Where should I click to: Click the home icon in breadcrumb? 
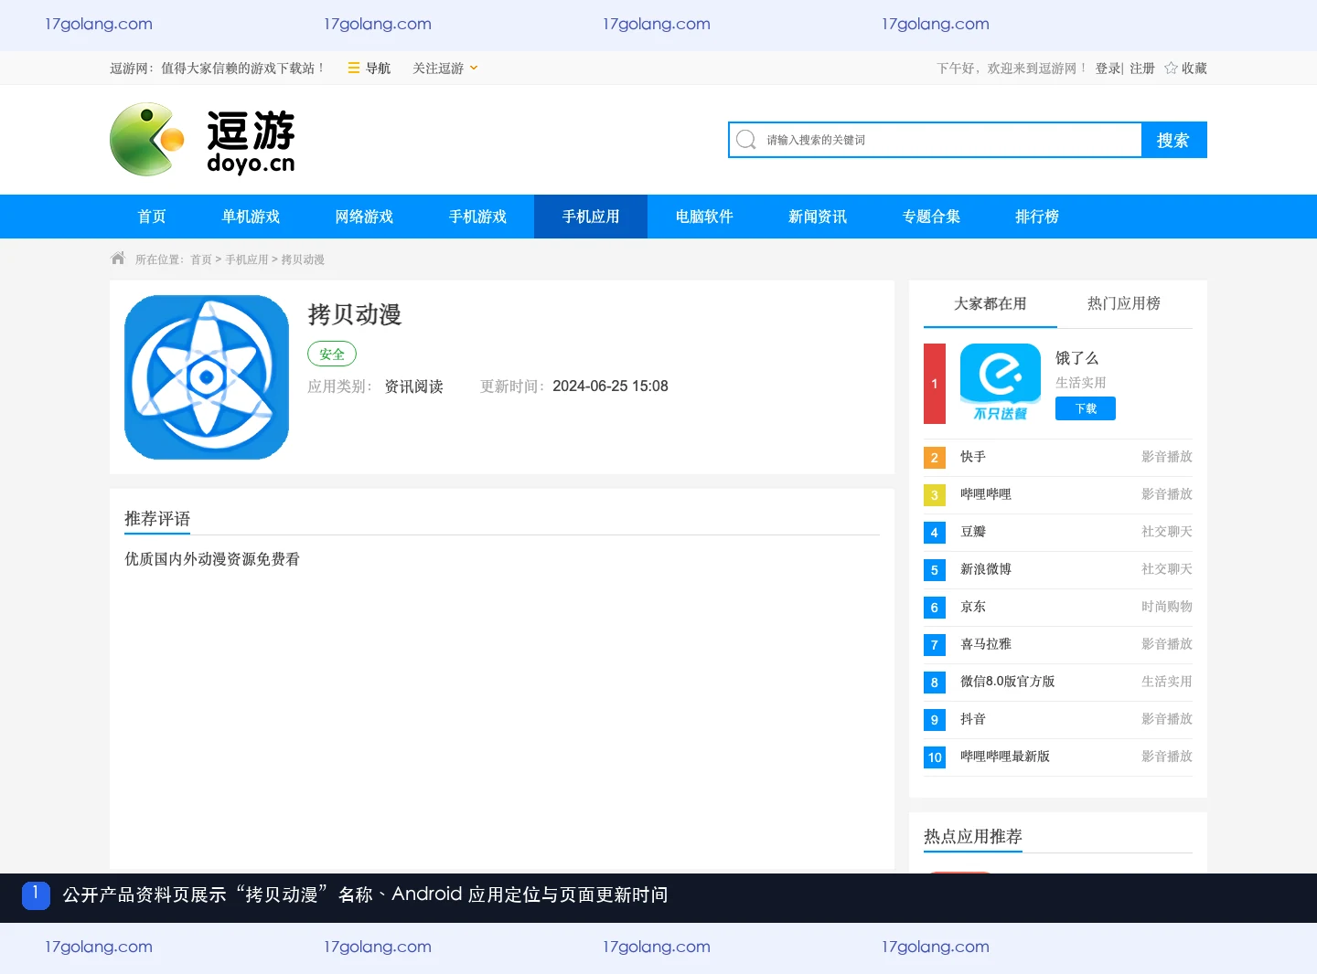click(x=118, y=259)
